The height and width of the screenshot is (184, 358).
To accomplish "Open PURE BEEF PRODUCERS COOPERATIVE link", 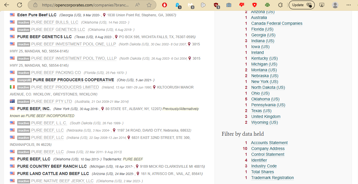I will (x=73, y=80).
